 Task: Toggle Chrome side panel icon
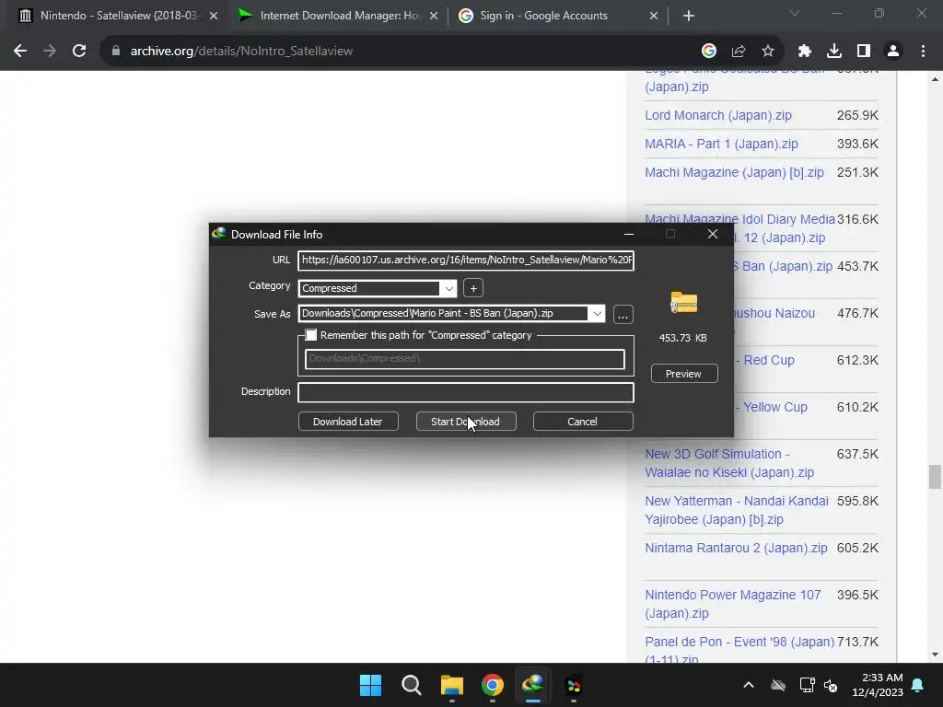(864, 52)
